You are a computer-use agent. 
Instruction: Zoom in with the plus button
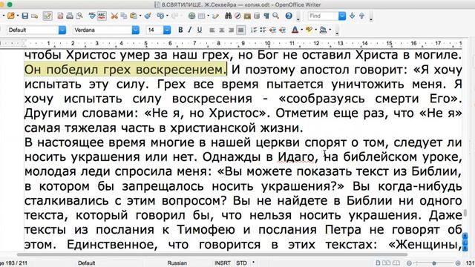[x=458, y=263]
